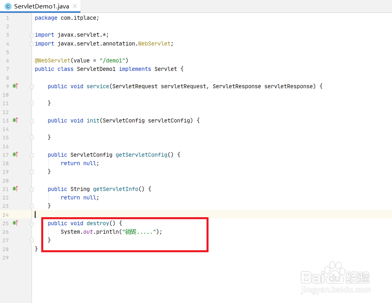Click 'Servlet' interface after implements

[x=166, y=69]
